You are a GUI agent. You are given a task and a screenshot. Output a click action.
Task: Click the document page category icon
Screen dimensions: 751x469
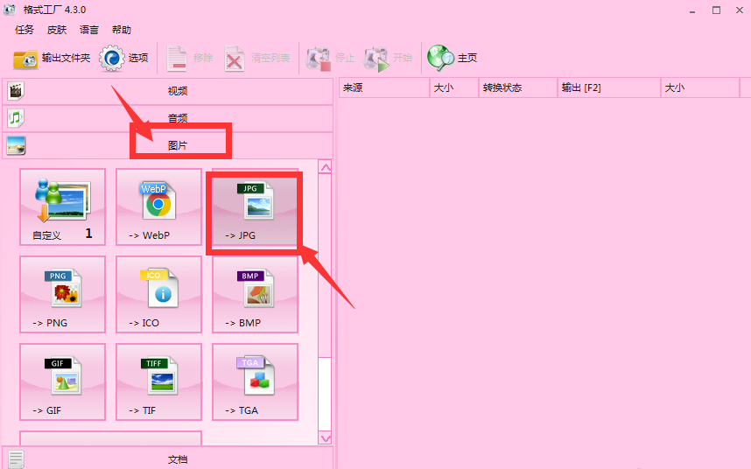point(16,460)
